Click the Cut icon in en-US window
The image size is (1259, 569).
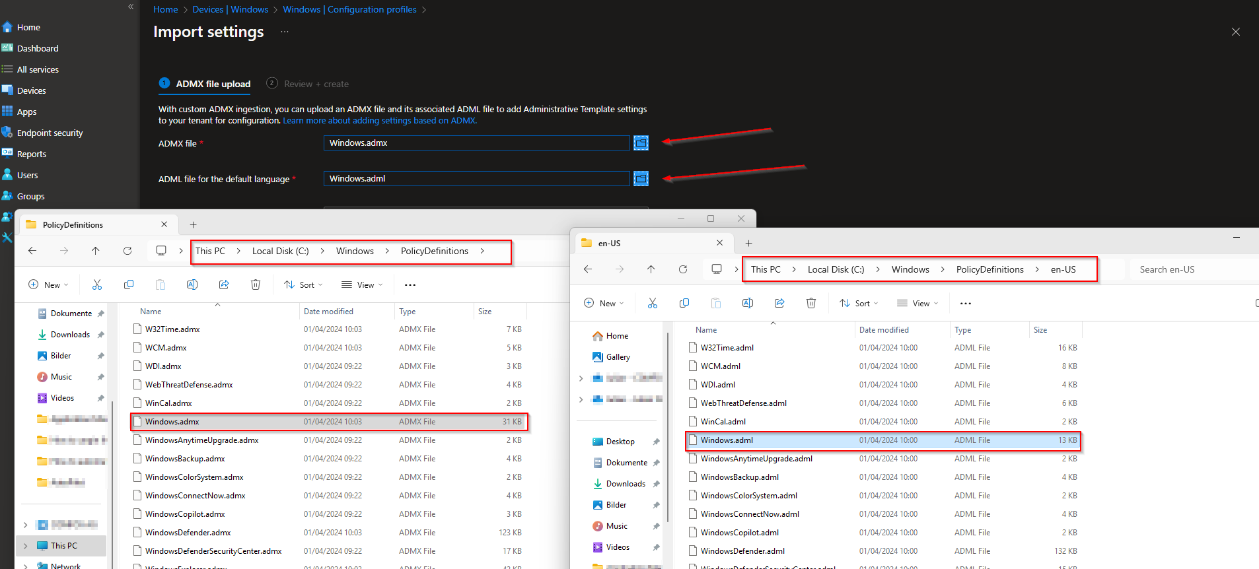(653, 303)
